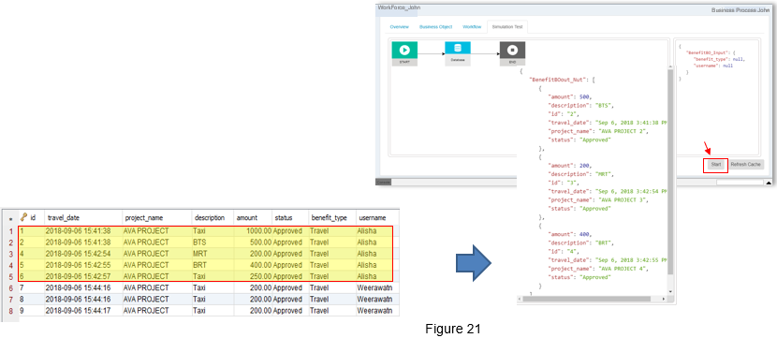Screen dimensions: 777x338
Task: Click the Start button
Action: point(715,165)
